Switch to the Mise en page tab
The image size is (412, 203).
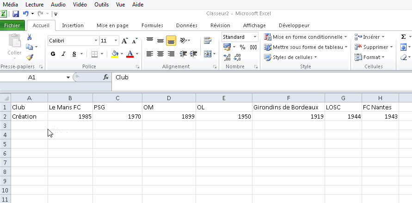112,25
